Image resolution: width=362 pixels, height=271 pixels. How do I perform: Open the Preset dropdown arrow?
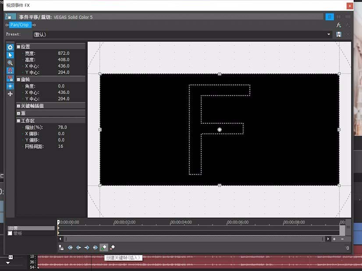(329, 35)
